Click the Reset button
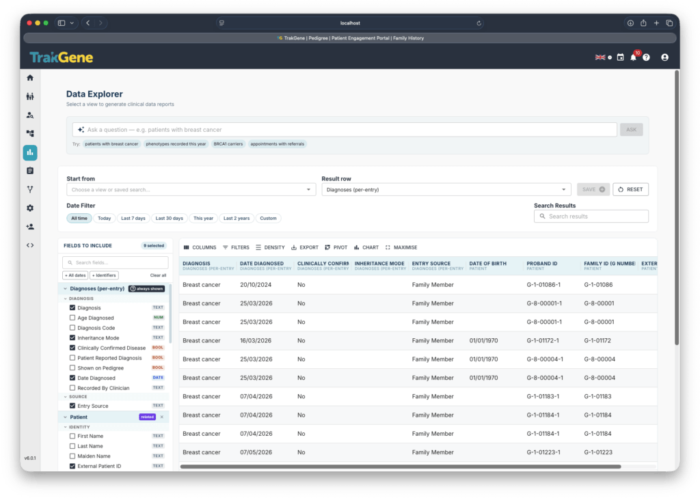700x498 pixels. (630, 190)
